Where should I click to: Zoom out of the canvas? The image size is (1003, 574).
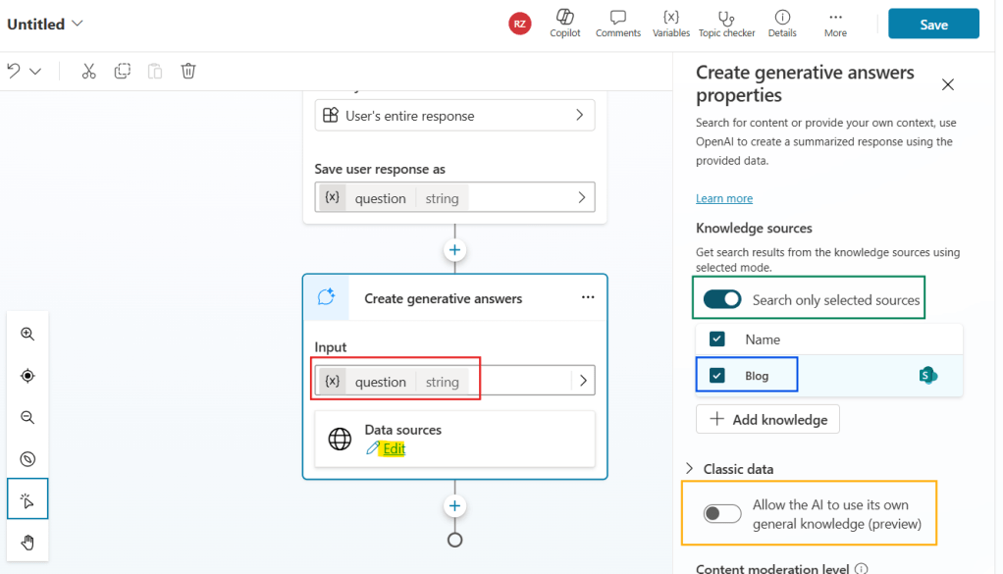point(27,417)
